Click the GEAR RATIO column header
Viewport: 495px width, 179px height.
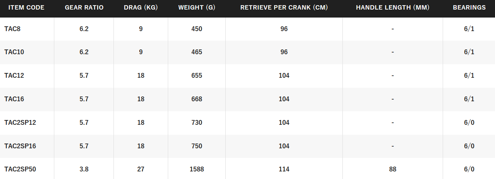[x=84, y=8]
